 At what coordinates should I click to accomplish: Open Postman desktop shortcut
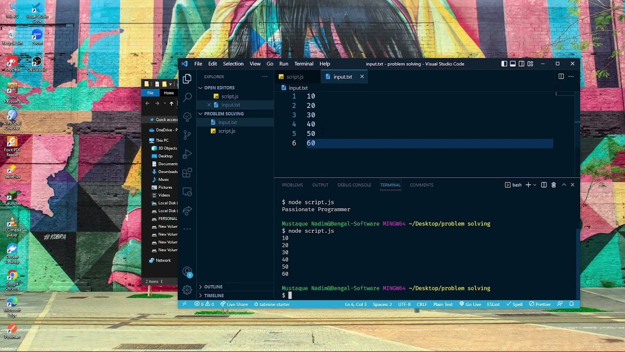click(12, 331)
